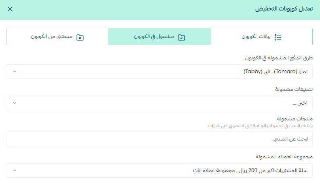320x185 pixels.
Task: Click the folder-x icon in مستثنى من الكوبون
Action: (x=80, y=37)
